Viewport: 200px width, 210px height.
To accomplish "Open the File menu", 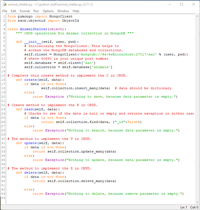I will click(x=5, y=11).
